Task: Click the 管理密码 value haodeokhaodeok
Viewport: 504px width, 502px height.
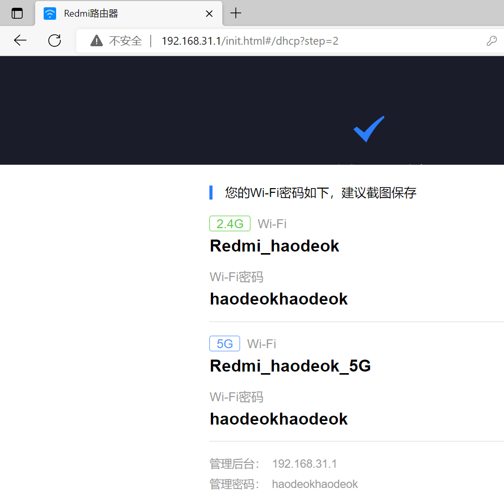Action: pyautogui.click(x=315, y=484)
